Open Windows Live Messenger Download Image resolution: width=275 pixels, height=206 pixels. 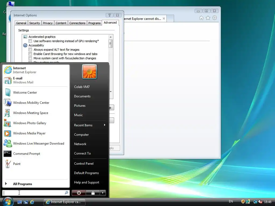tap(36, 144)
